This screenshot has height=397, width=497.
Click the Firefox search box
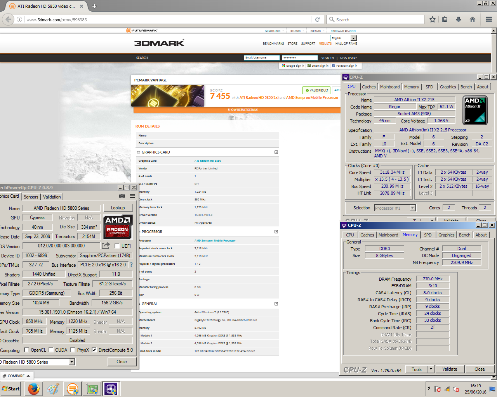pyautogui.click(x=376, y=19)
